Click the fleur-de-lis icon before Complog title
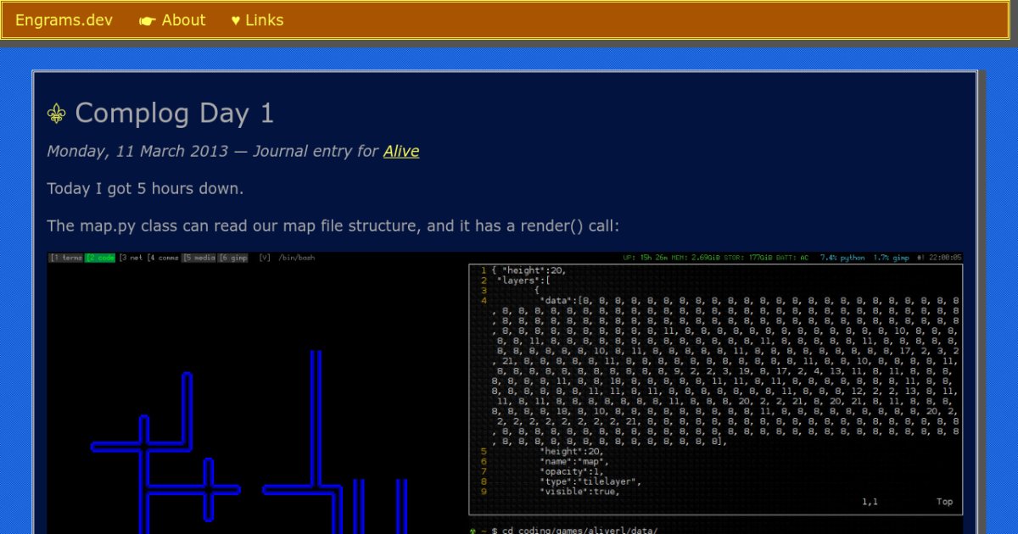The width and height of the screenshot is (1018, 534). tap(57, 114)
